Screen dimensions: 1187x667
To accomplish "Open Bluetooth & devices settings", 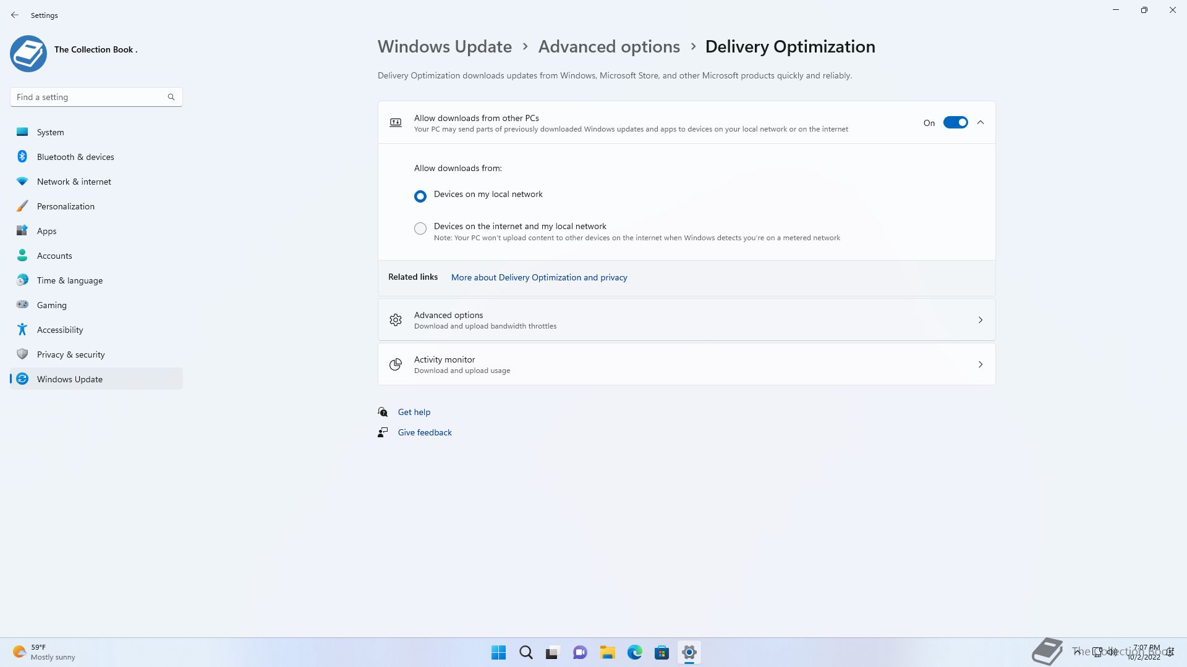I will pos(96,157).
